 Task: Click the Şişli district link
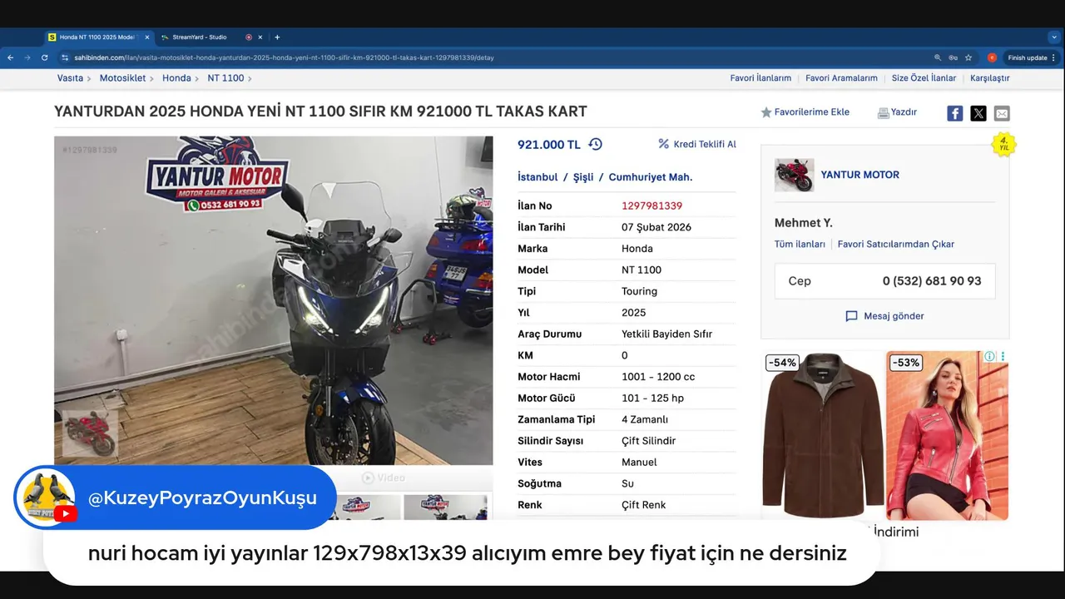583,177
